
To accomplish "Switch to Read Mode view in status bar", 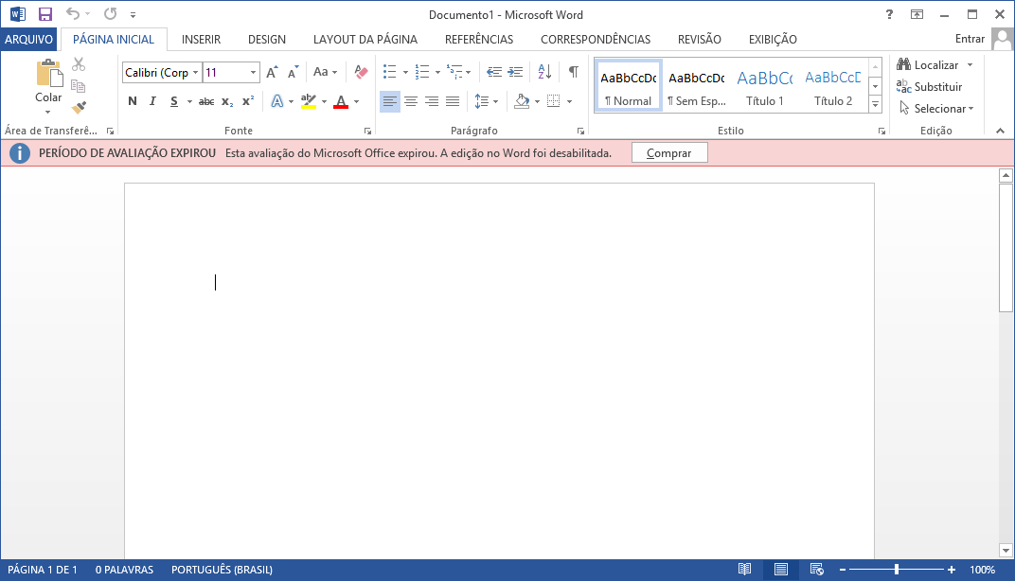I will pyautogui.click(x=745, y=570).
